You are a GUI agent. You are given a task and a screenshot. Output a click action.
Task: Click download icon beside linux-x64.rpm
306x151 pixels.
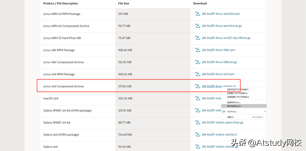pyautogui.click(x=197, y=74)
